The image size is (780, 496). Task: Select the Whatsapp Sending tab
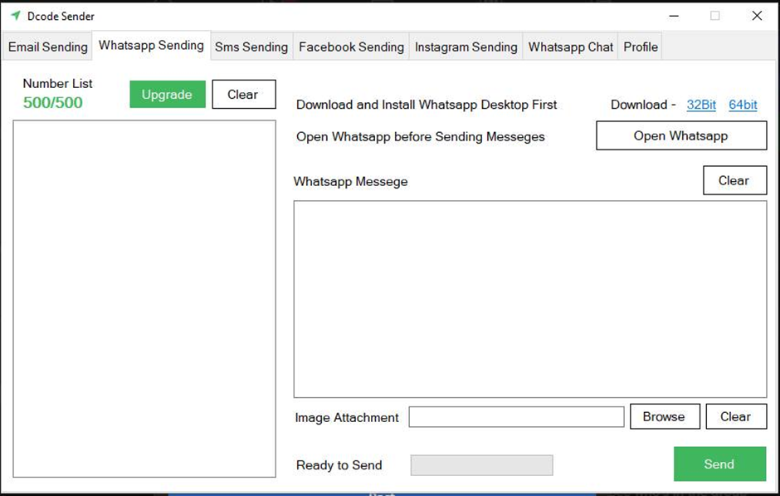point(151,46)
